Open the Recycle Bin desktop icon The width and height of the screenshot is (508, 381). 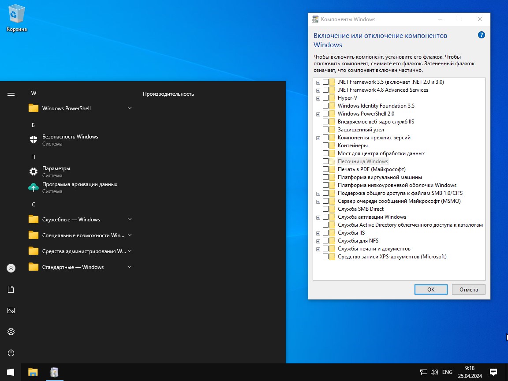16,19
